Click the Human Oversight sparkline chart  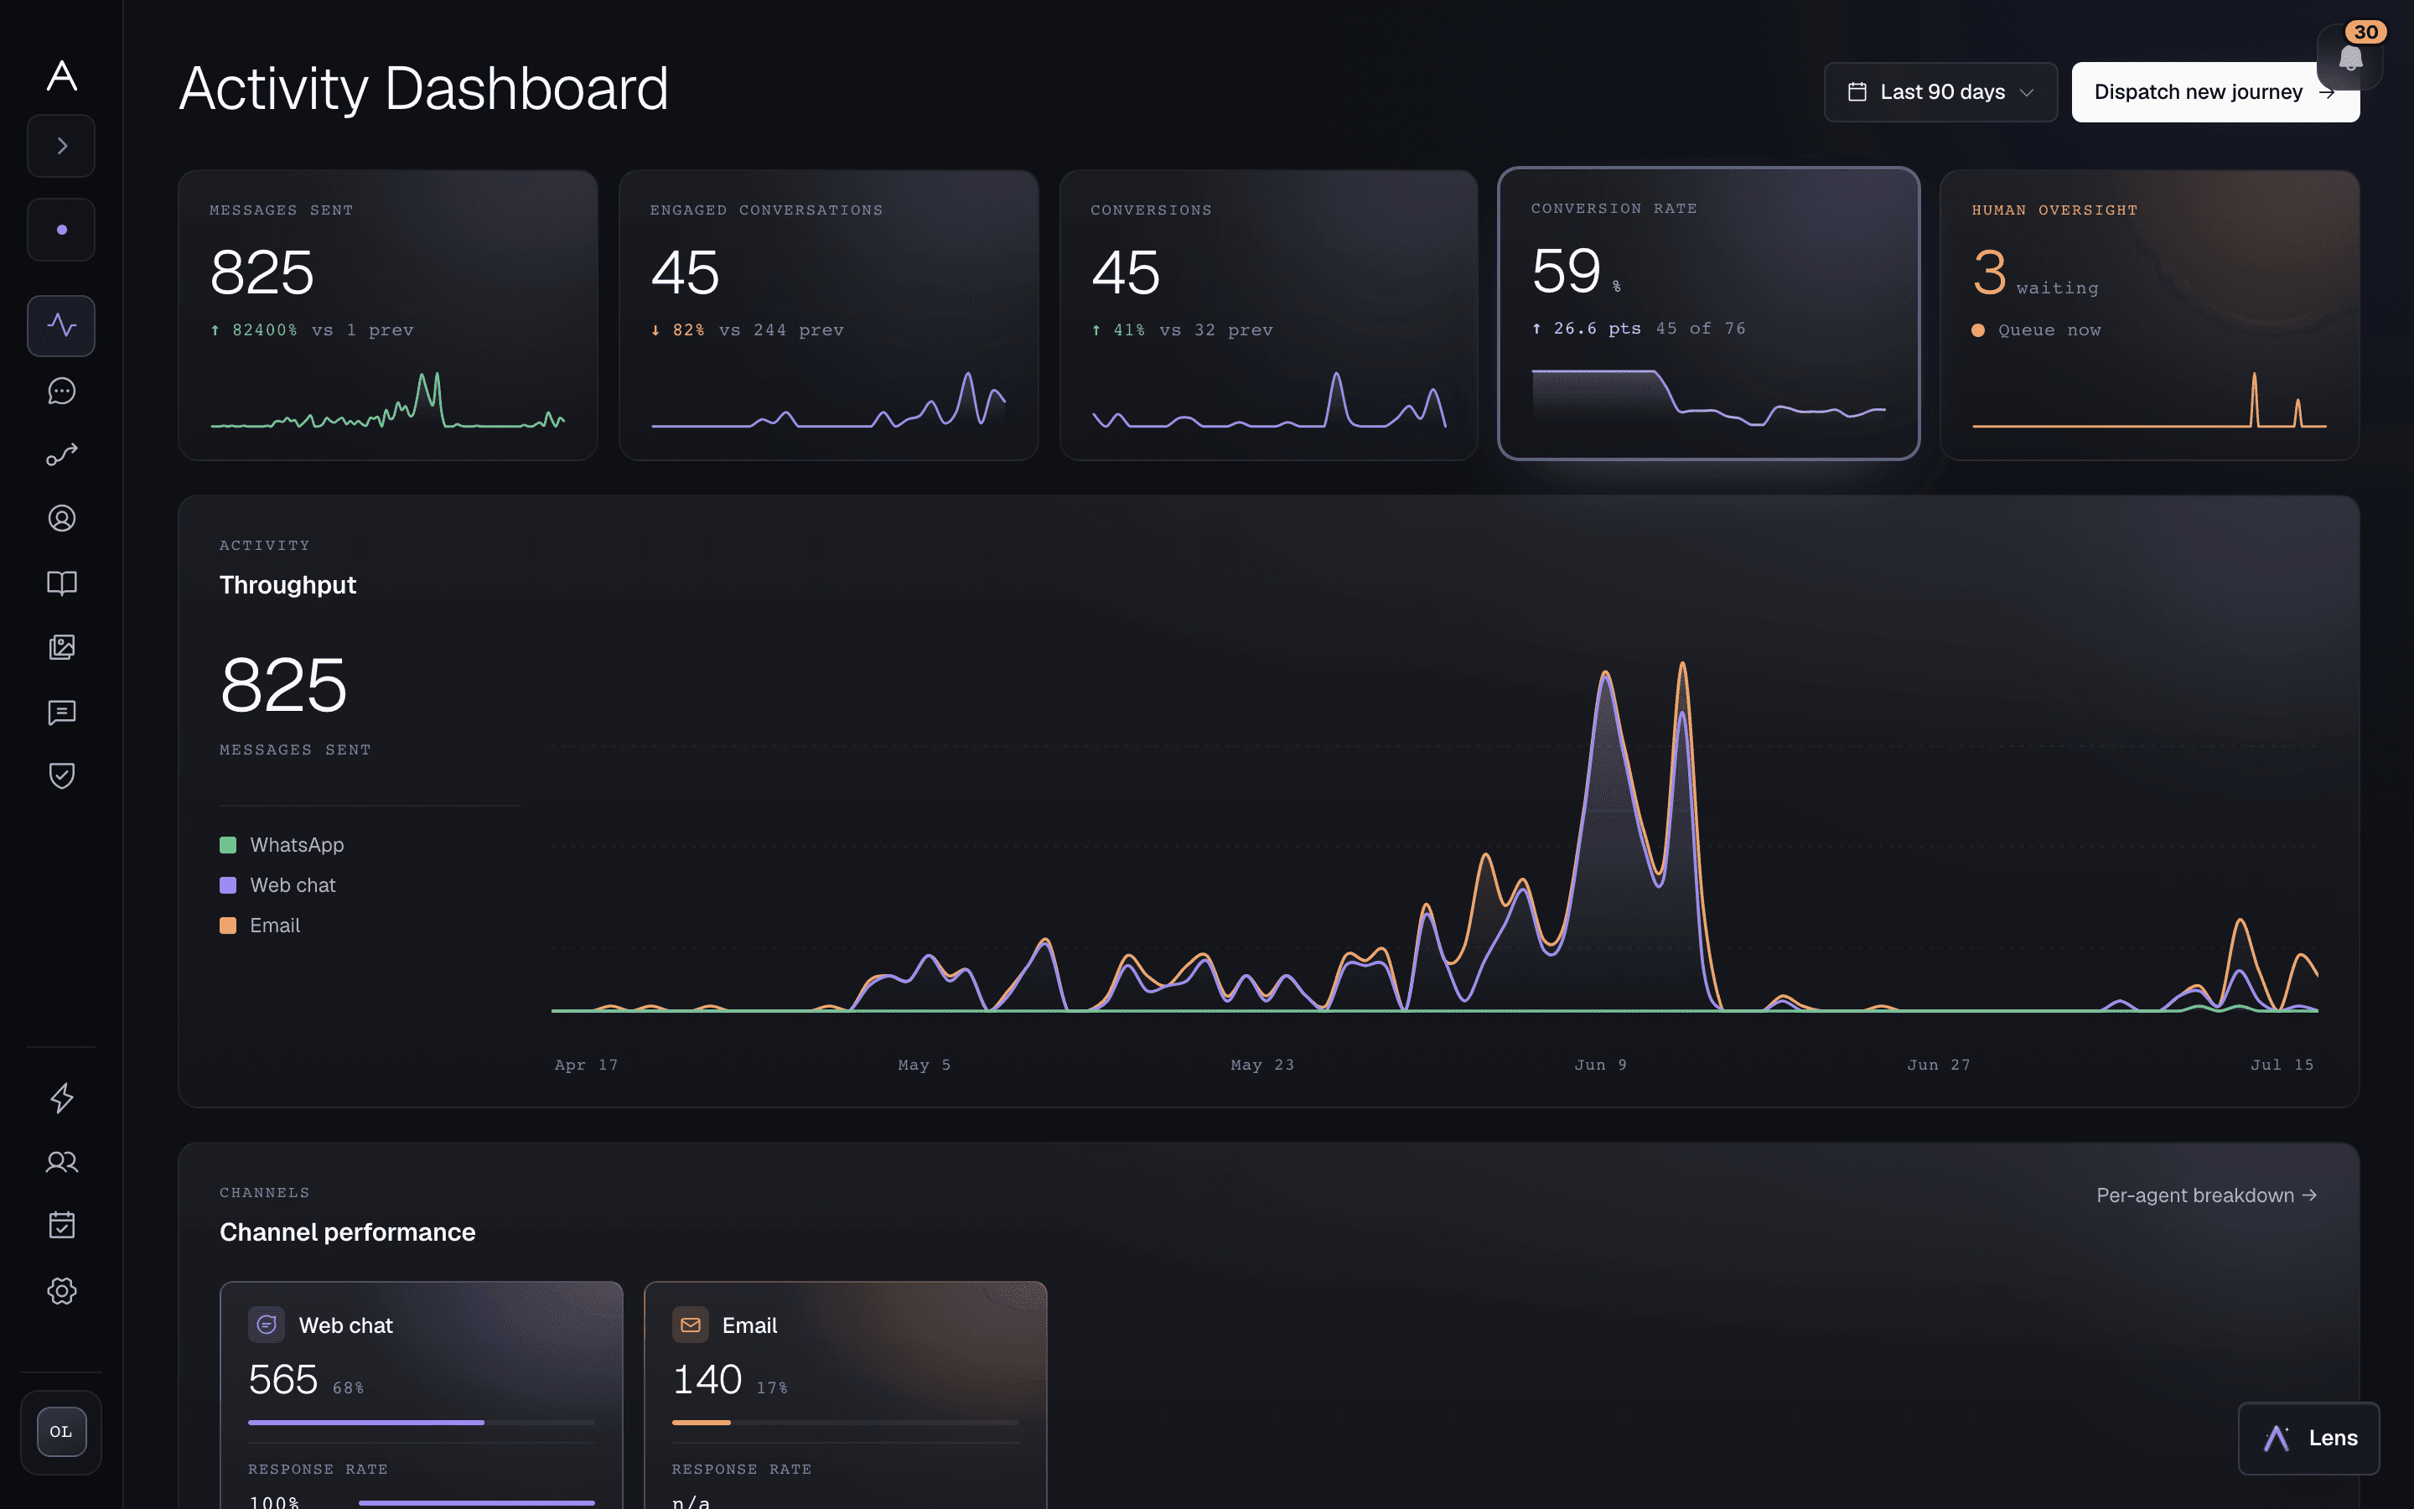[x=2150, y=400]
